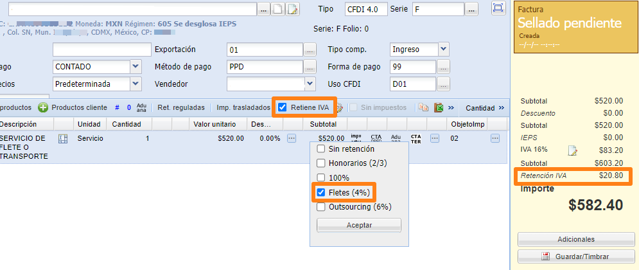Click the fullscreen expand icon
The width and height of the screenshot is (639, 270).
point(498,8)
